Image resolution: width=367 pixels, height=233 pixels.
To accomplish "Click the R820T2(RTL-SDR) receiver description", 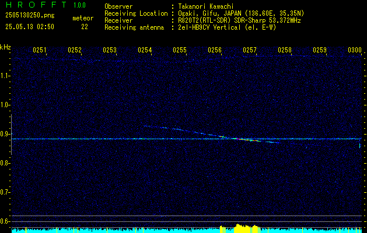I will point(239,20).
